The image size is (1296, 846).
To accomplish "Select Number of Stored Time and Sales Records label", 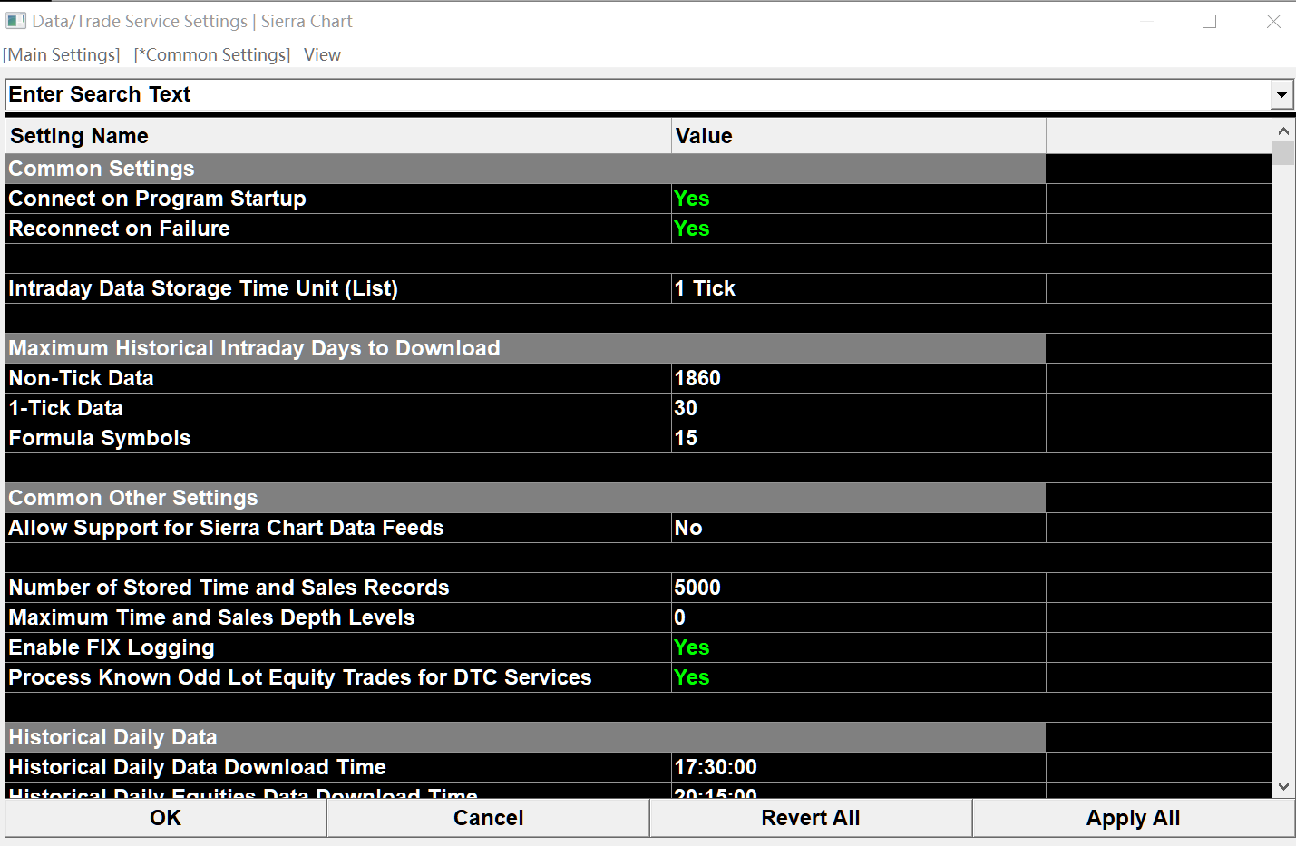I will coord(229,588).
